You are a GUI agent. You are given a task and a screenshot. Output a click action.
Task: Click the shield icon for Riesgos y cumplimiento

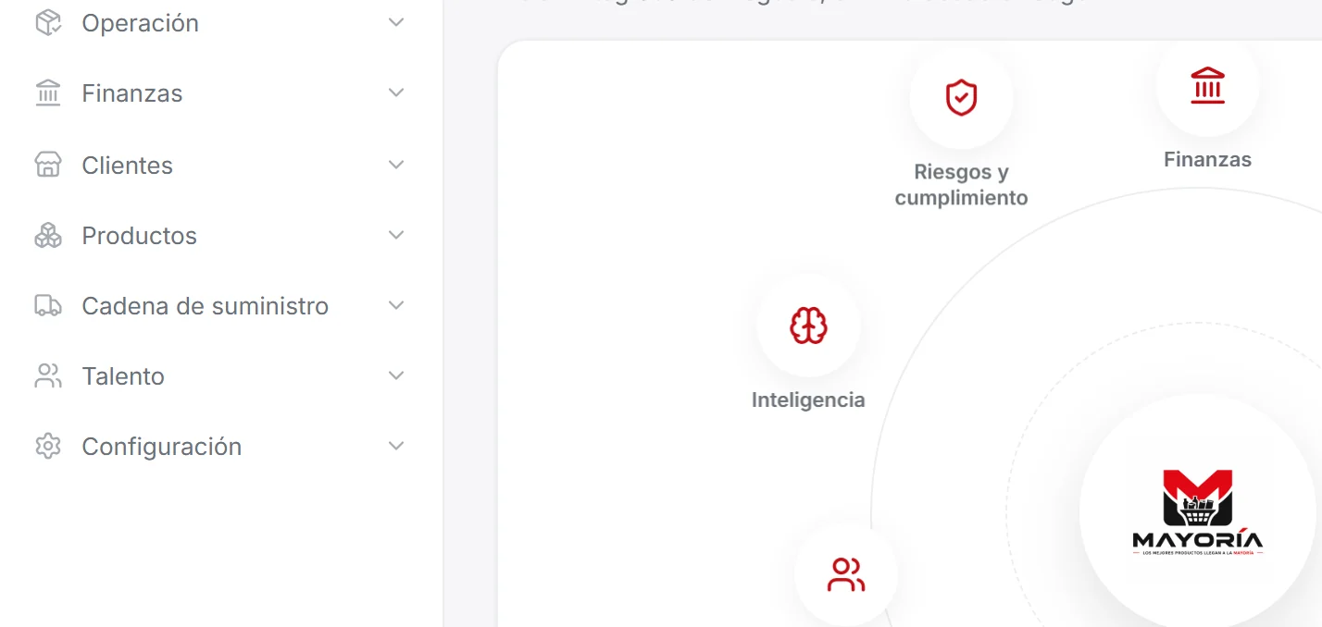click(961, 97)
